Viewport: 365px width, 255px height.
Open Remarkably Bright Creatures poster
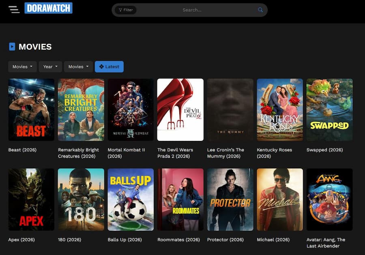(x=81, y=110)
